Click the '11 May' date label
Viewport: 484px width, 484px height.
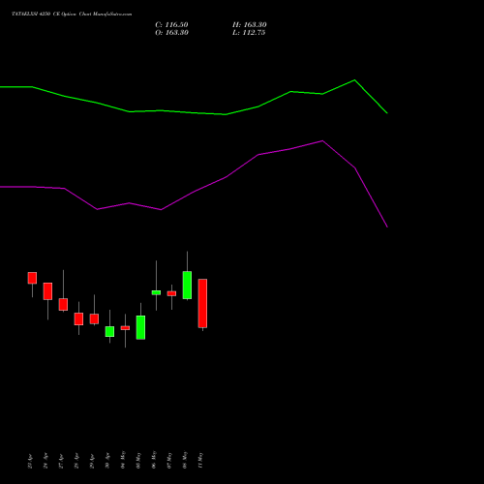[200, 461]
